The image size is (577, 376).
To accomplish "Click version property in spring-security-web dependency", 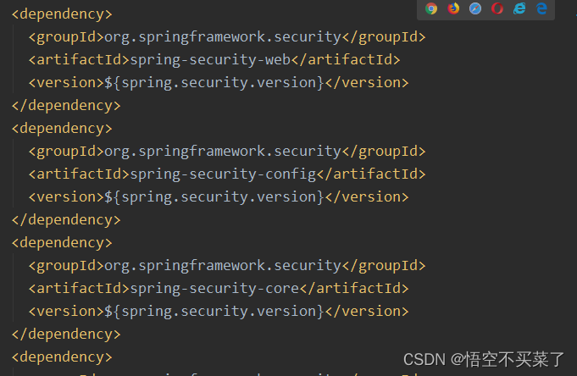I will click(212, 82).
